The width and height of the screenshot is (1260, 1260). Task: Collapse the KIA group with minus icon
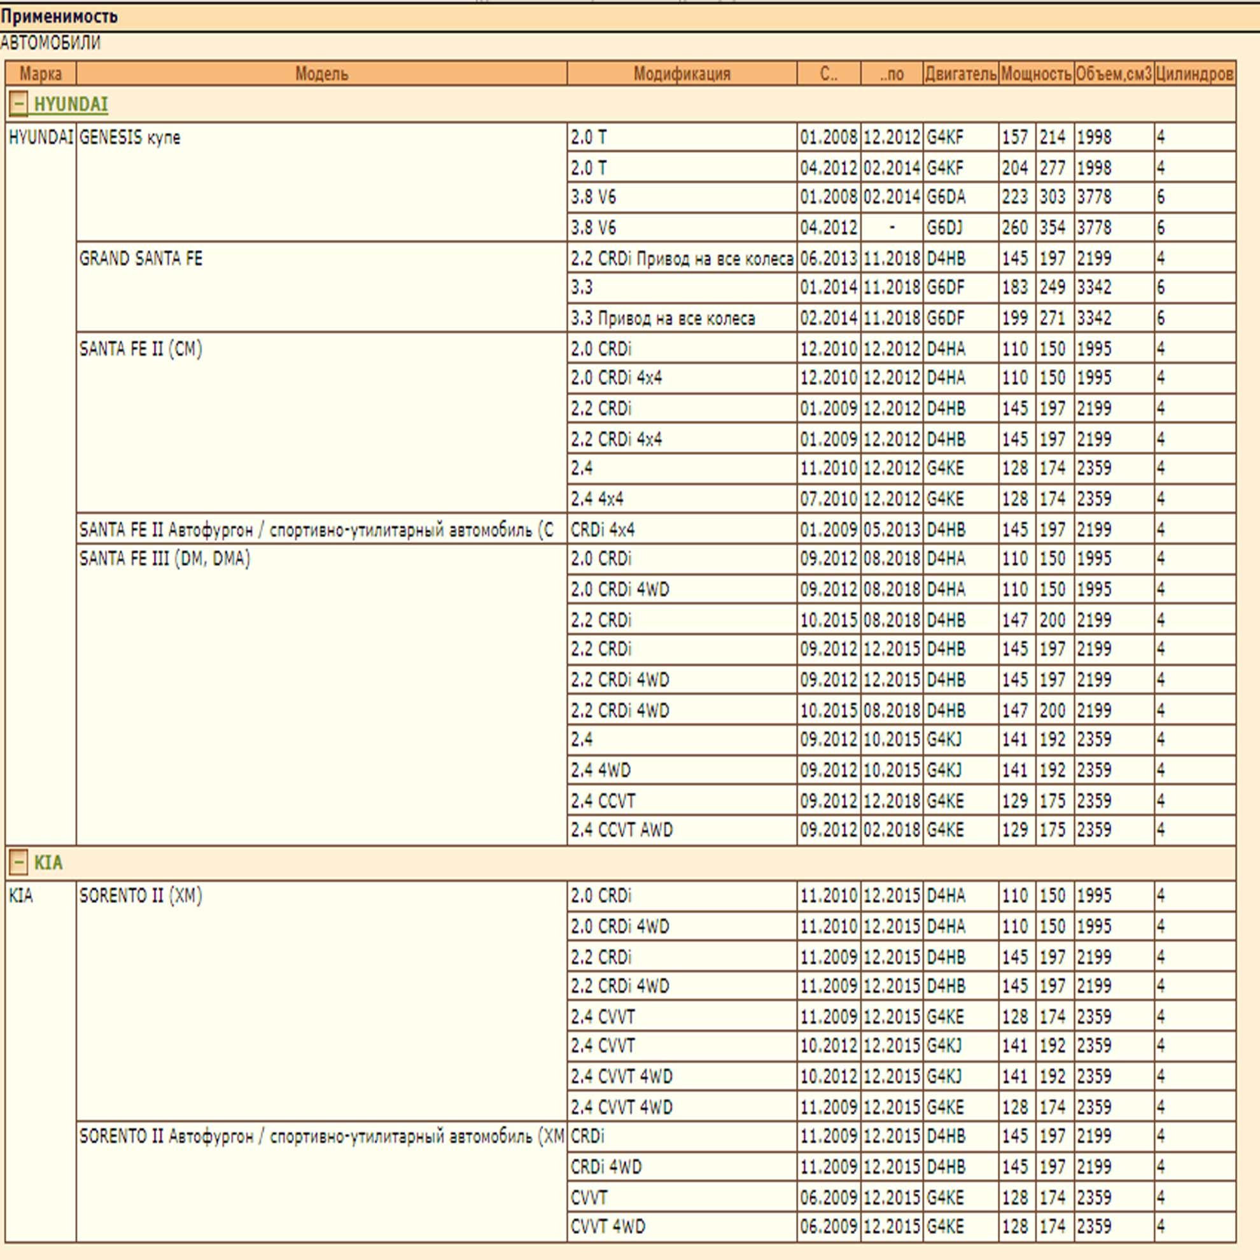coord(18,862)
